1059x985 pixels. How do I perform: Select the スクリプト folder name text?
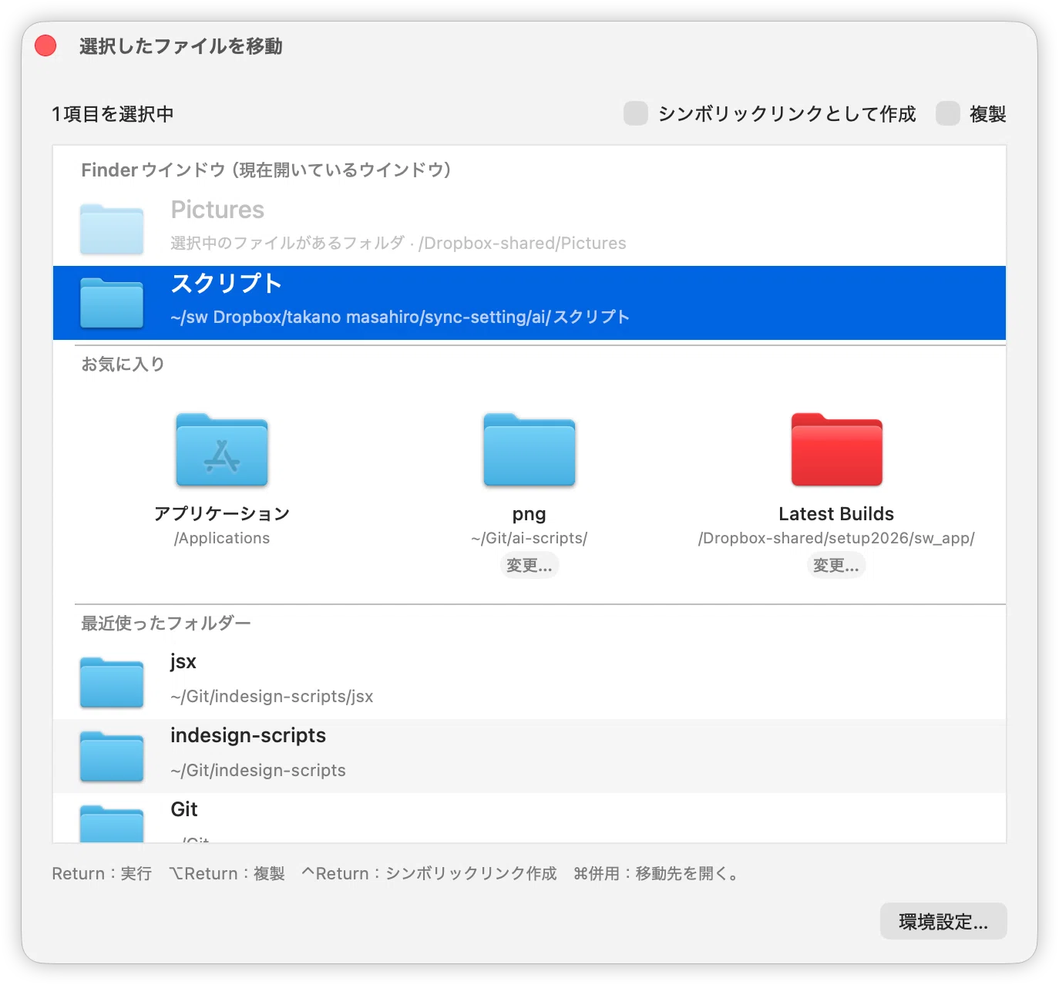(227, 284)
